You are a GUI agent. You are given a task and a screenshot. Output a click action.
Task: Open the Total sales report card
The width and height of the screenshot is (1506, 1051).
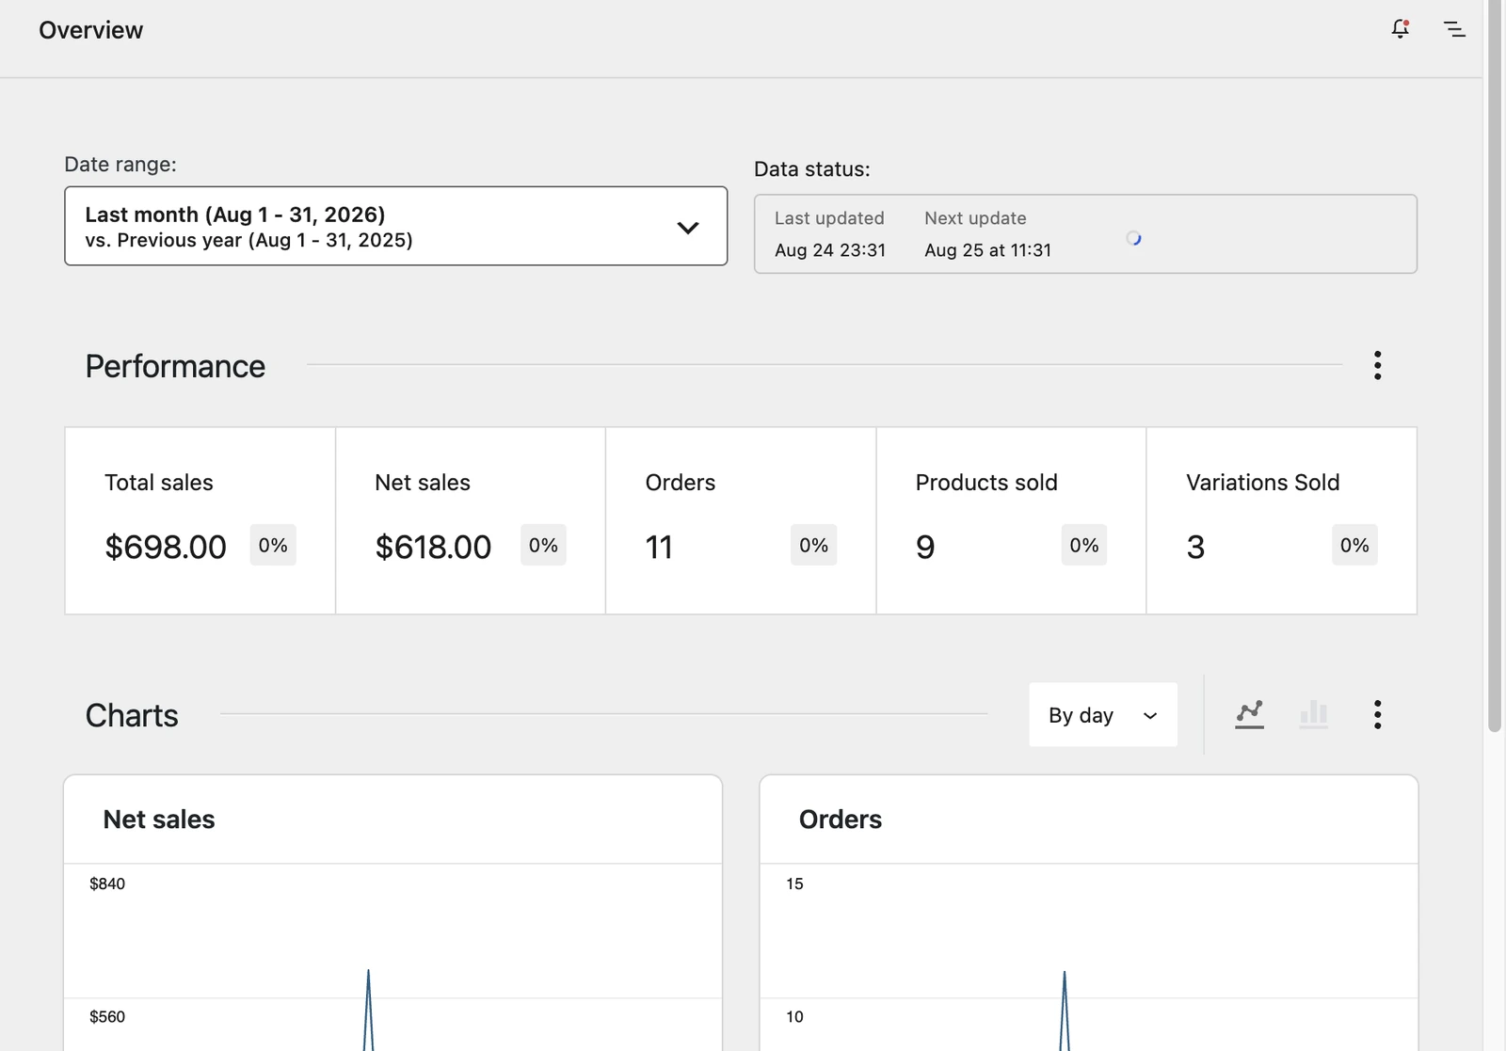200,520
